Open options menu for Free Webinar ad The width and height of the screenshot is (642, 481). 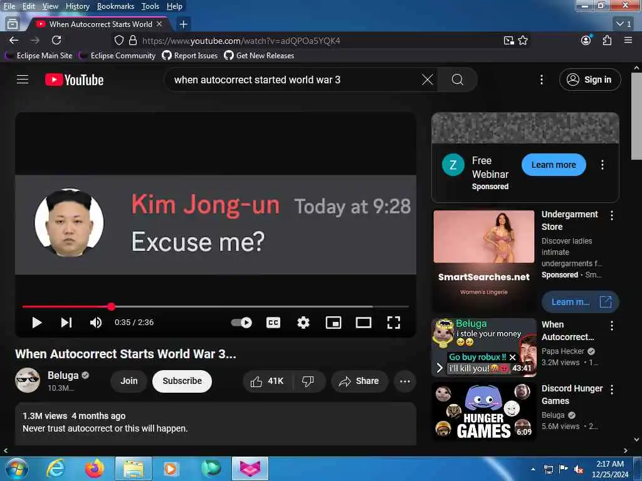click(603, 165)
